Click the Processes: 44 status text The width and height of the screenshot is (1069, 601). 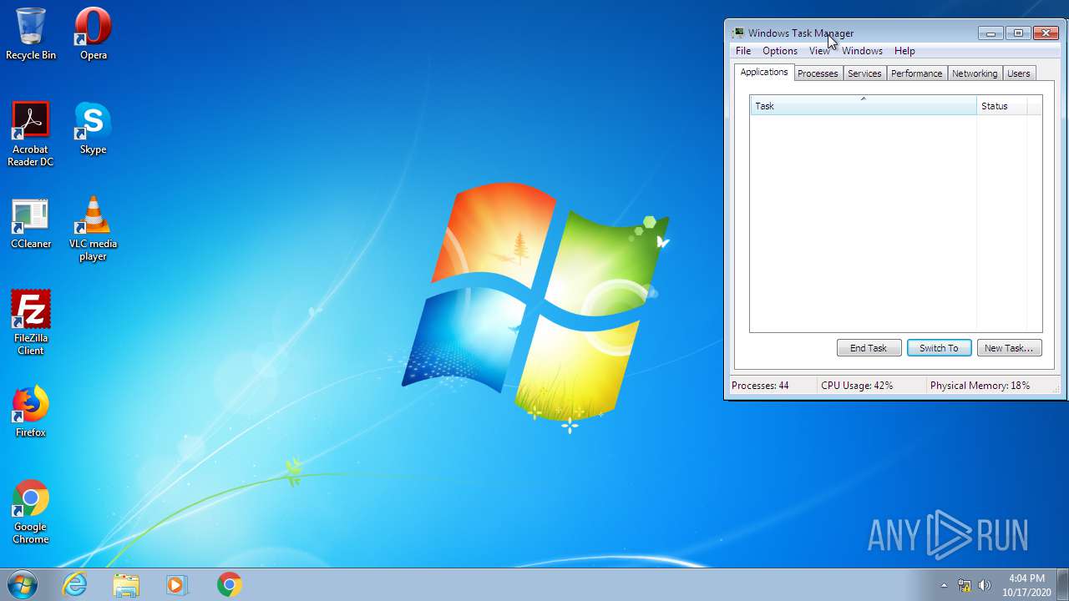click(x=760, y=386)
